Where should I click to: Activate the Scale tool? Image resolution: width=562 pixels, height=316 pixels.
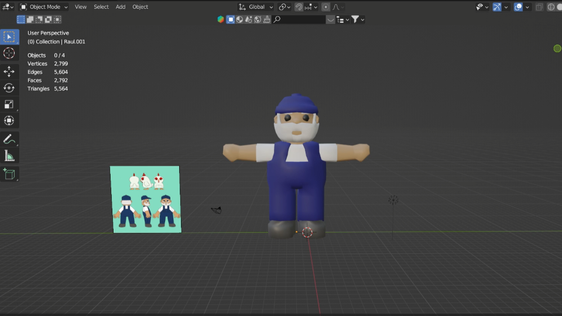tap(9, 104)
